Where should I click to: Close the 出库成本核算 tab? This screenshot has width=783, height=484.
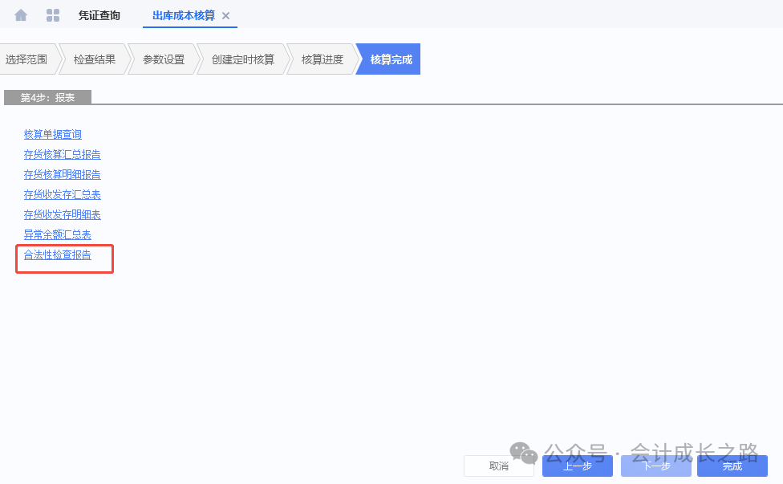point(225,16)
